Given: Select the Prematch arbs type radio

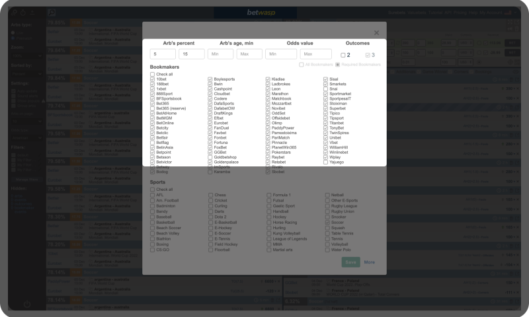Looking at the screenshot, I should click(13, 38).
